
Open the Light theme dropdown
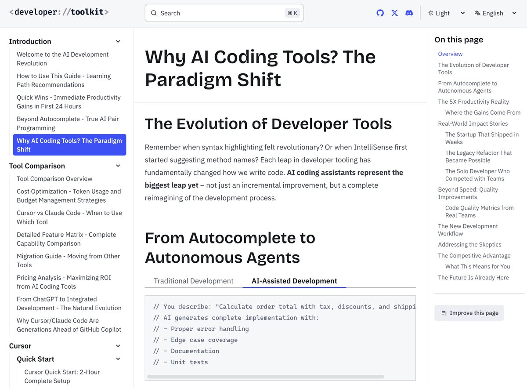pos(447,13)
